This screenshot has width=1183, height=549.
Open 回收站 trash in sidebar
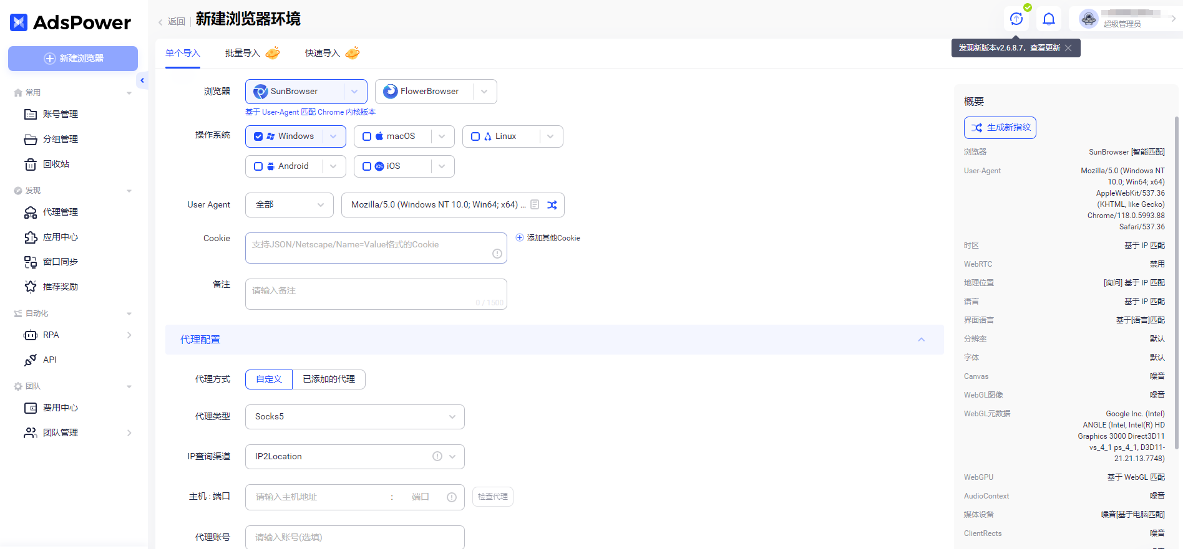coord(56,165)
